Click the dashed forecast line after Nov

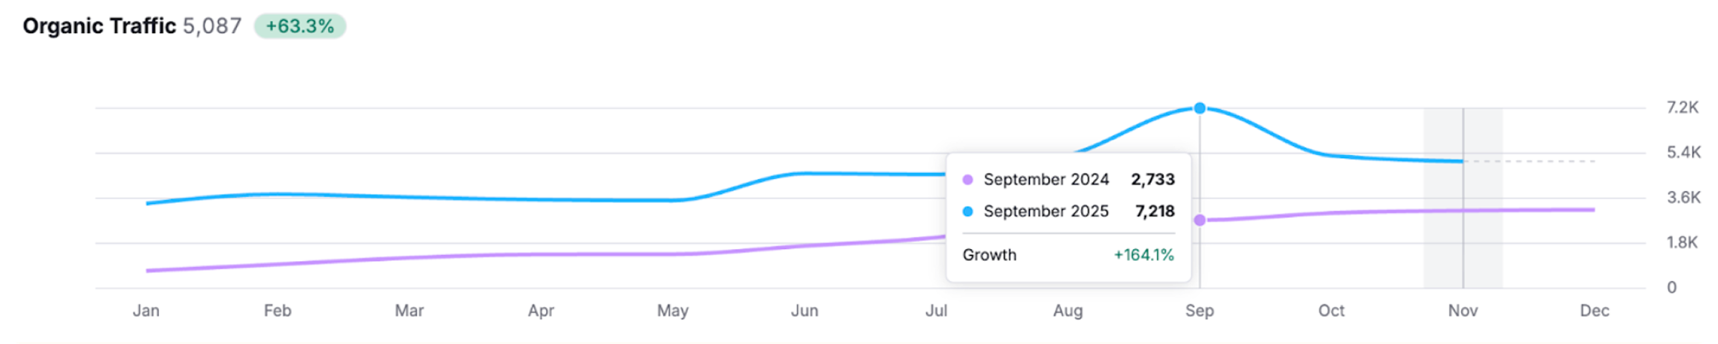coord(1532,162)
